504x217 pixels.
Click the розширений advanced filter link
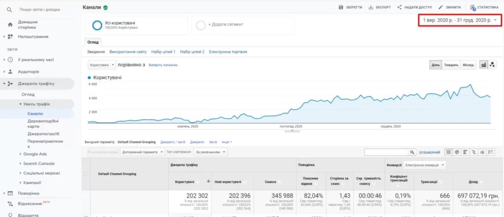(430, 152)
